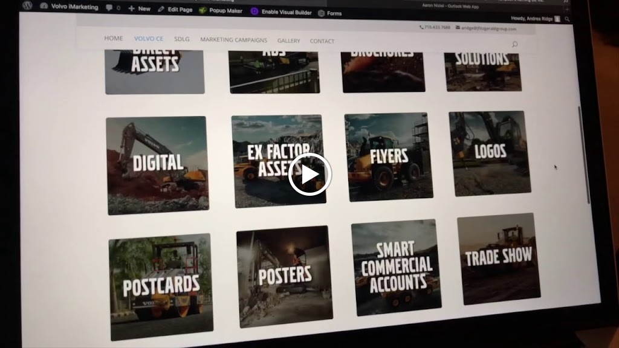Open the Smart Commercial Accounts tile

pyautogui.click(x=396, y=267)
